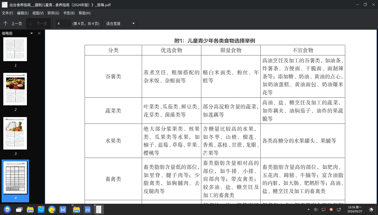378x215 pixels.
Task: Click the 蔬菜类 row label
Action: [x=113, y=111]
